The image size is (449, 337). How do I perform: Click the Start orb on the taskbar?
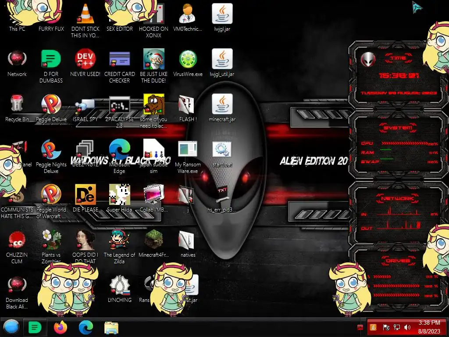pyautogui.click(x=11, y=327)
